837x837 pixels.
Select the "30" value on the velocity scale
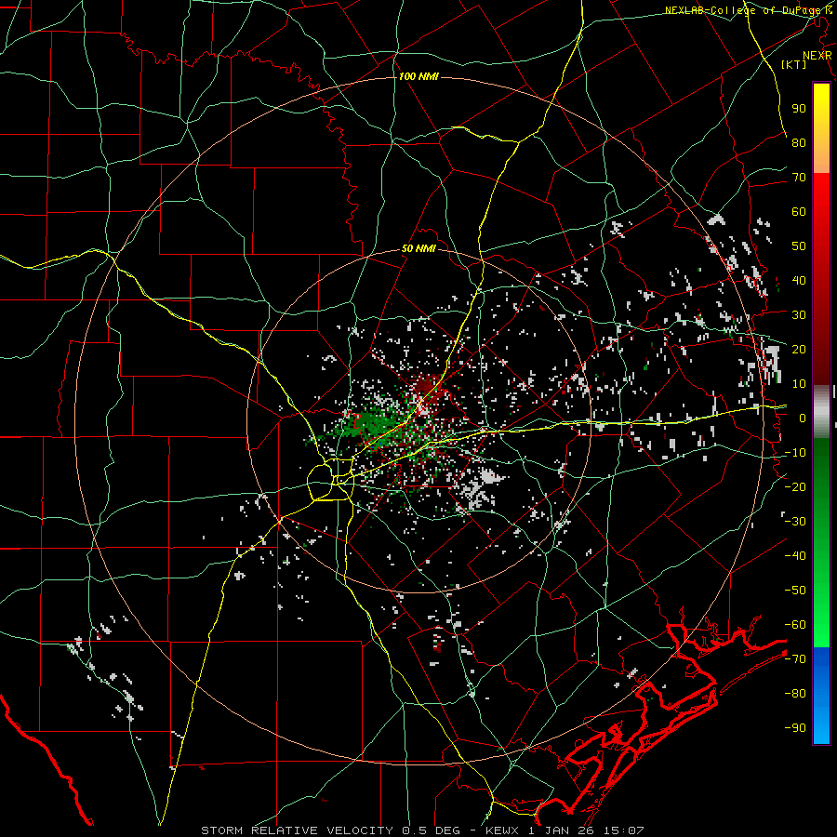(x=799, y=315)
